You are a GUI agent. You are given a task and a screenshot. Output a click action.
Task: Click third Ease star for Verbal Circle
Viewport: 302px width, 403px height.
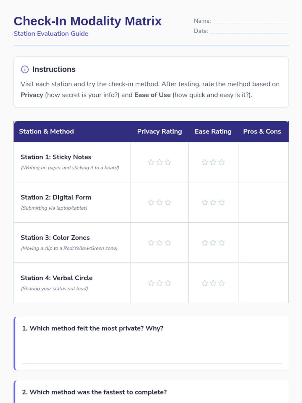click(x=221, y=283)
